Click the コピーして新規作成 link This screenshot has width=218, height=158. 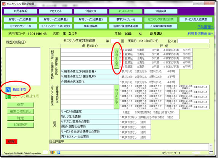coord(26,96)
